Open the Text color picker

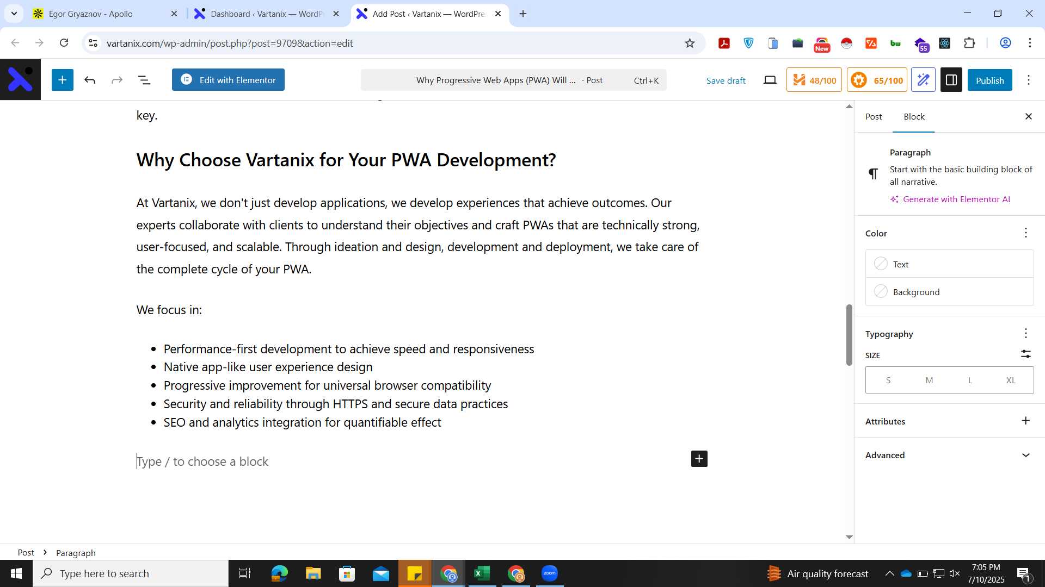click(949, 264)
